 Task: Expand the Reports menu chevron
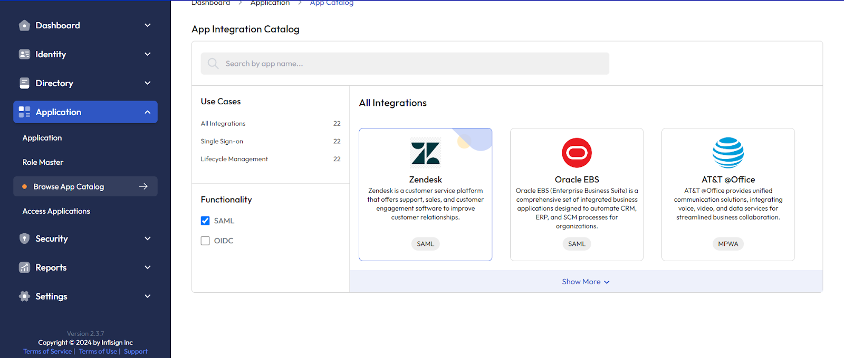pos(148,267)
